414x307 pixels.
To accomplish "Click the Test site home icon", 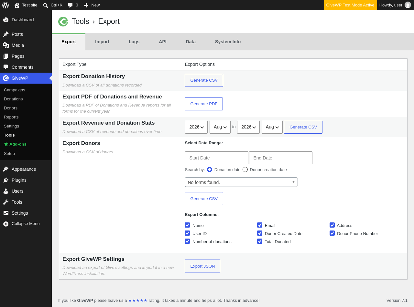I will [17, 5].
